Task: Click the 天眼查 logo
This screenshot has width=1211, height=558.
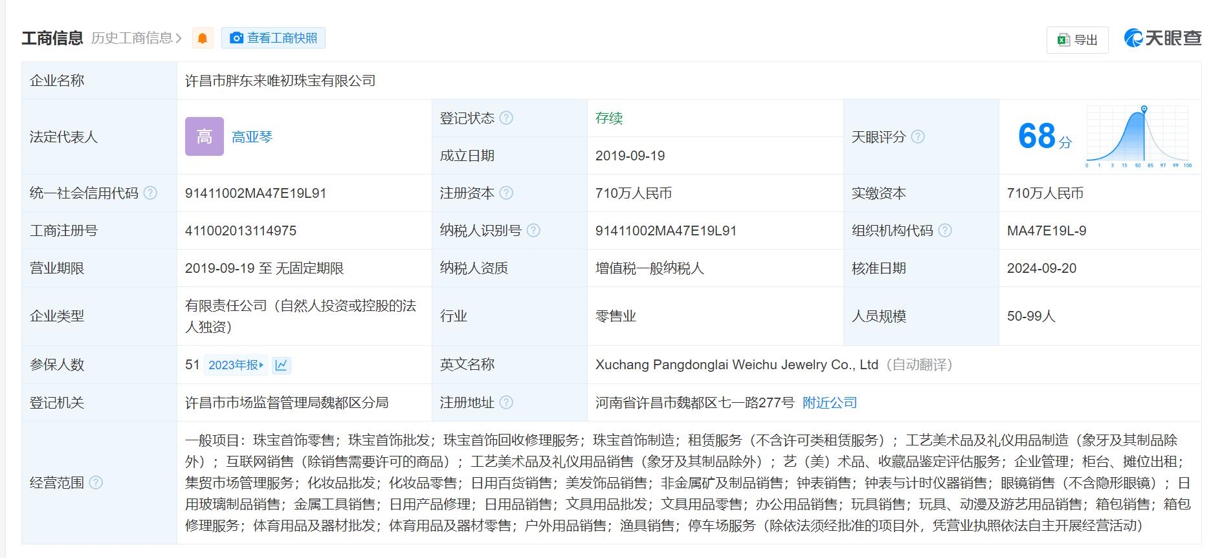Action: [1162, 38]
